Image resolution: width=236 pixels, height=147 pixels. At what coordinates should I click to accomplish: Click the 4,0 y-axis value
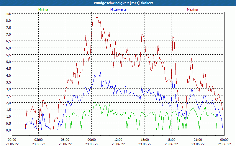tap(8, 76)
